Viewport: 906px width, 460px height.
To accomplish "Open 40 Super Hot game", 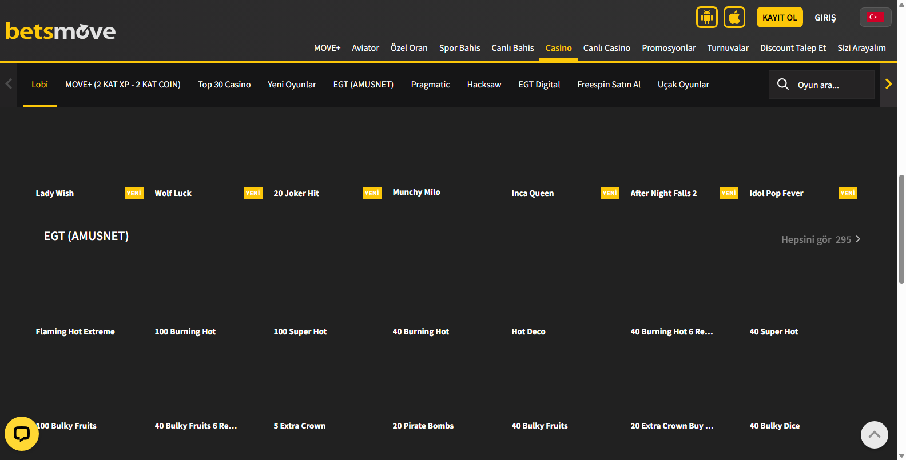I will click(x=774, y=331).
